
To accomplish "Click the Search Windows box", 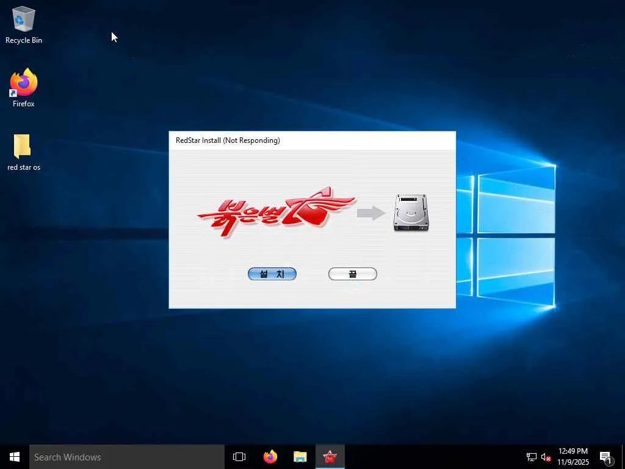I will [127, 457].
